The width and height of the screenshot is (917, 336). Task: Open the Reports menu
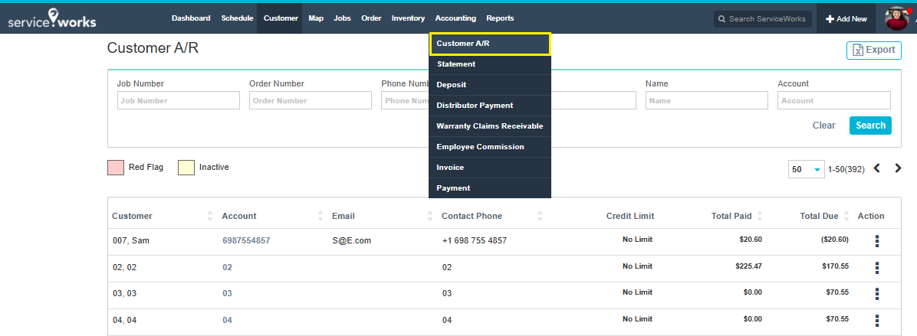click(x=500, y=18)
